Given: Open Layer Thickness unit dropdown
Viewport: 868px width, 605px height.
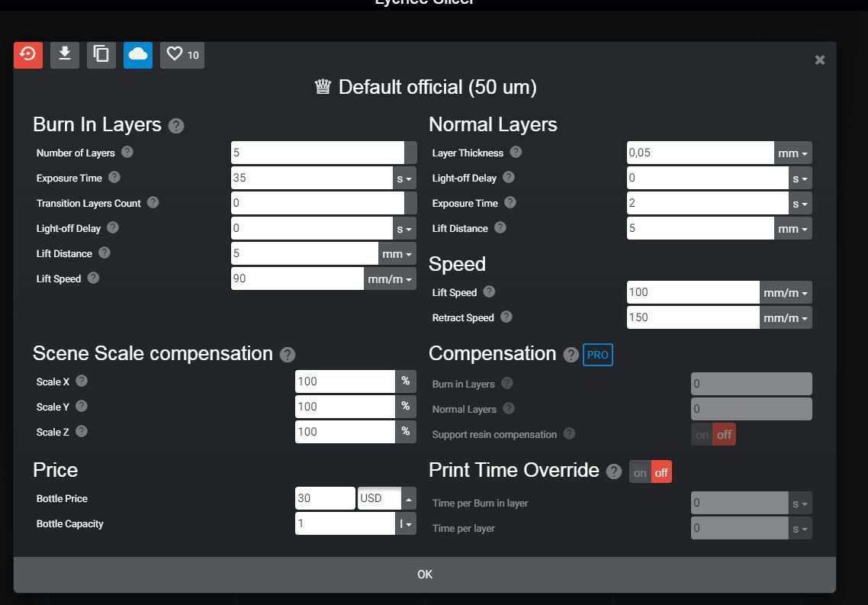Looking at the screenshot, I should click(792, 153).
